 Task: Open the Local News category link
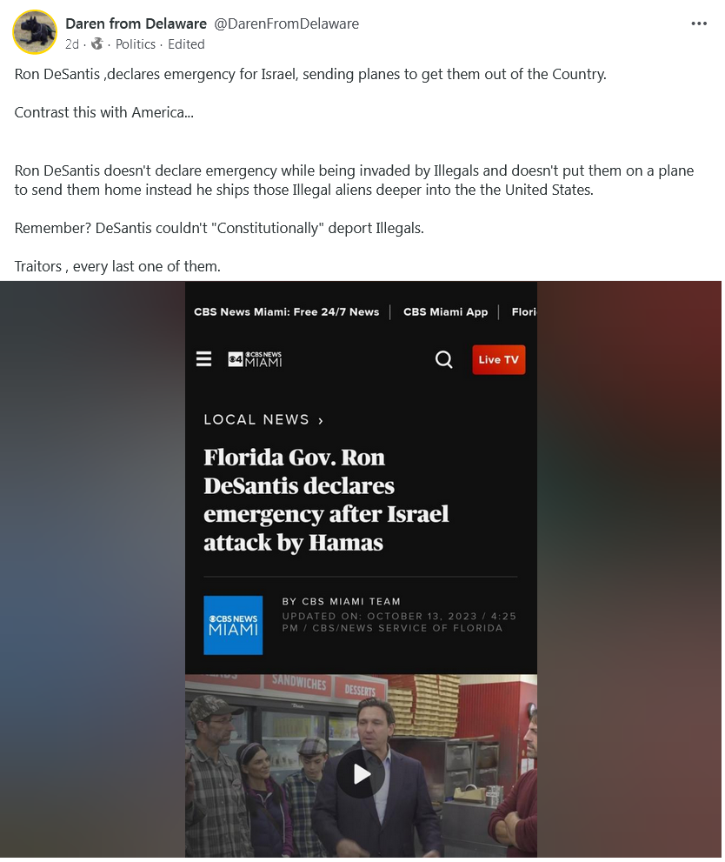pos(256,419)
